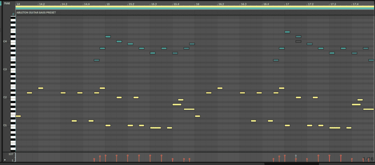Viewport: 375px width, 165px height.
Task: Select the yellow note at start of bar 14
Action: point(18,116)
